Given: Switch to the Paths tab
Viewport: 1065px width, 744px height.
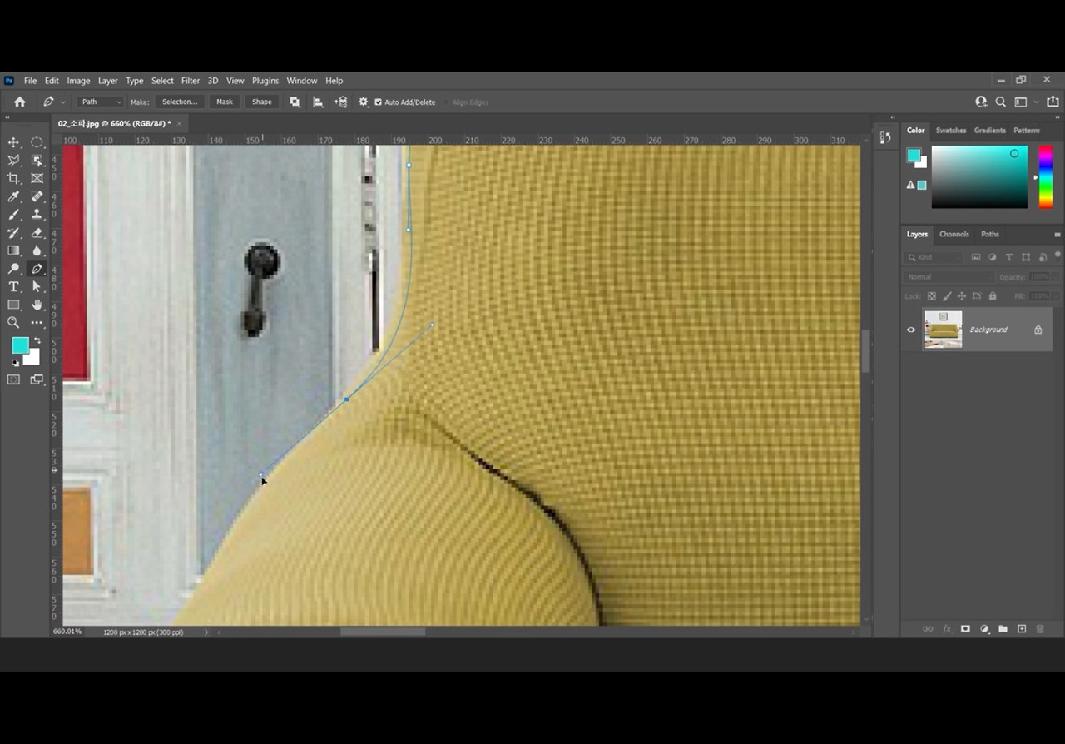Looking at the screenshot, I should [990, 235].
